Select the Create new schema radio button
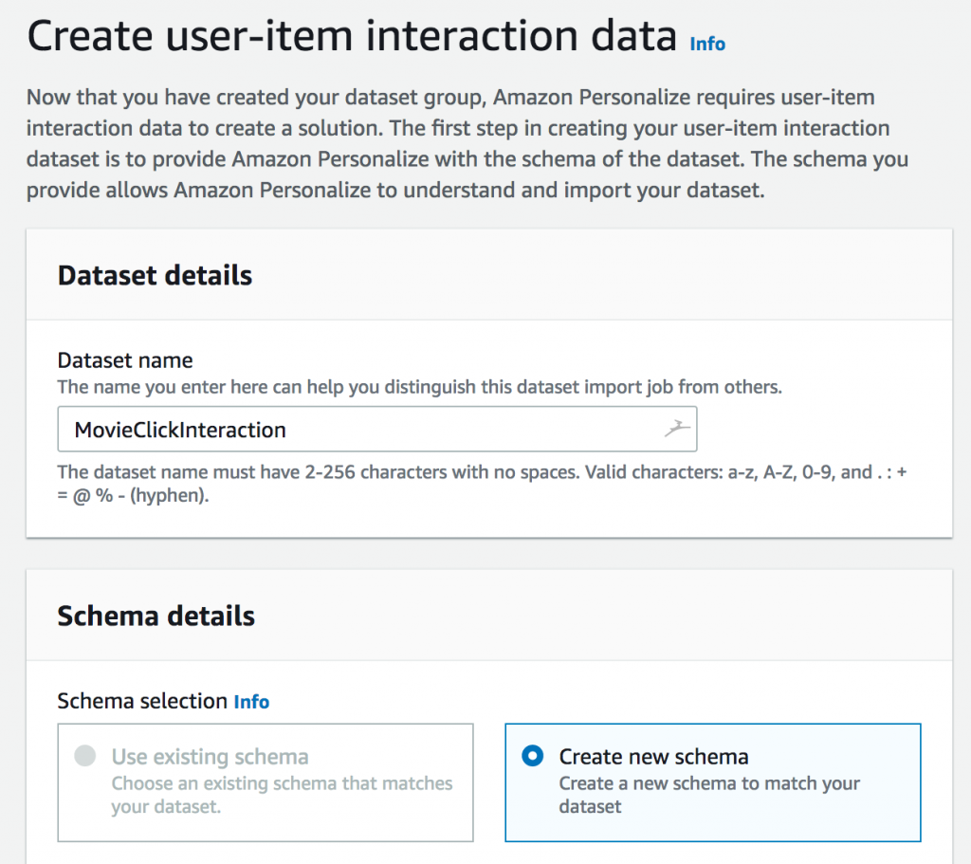This screenshot has width=971, height=864. [x=533, y=756]
